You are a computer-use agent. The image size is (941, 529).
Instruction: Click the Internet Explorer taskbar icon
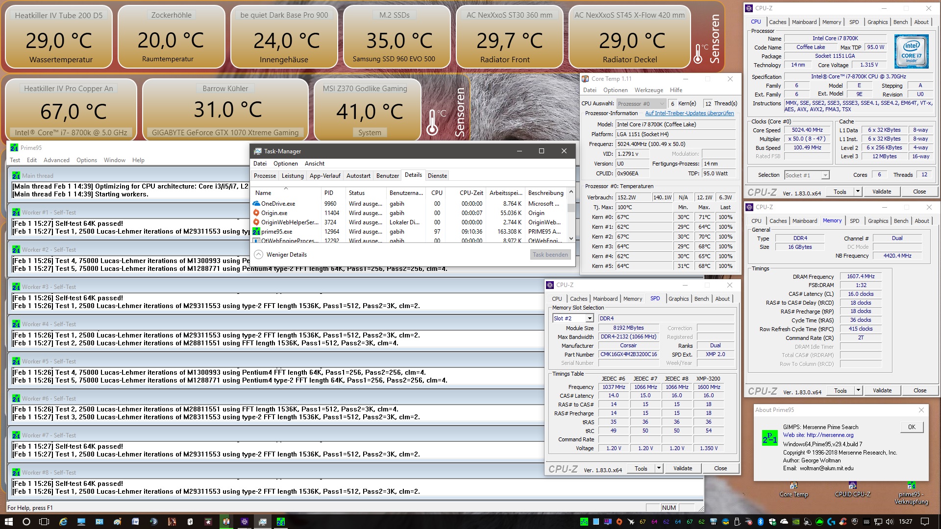click(63, 522)
